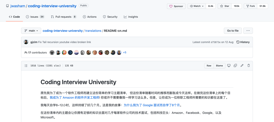Show additional +5 contributors

pyautogui.click(x=125, y=53)
